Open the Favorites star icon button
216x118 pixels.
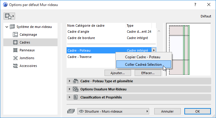click(x=9, y=16)
